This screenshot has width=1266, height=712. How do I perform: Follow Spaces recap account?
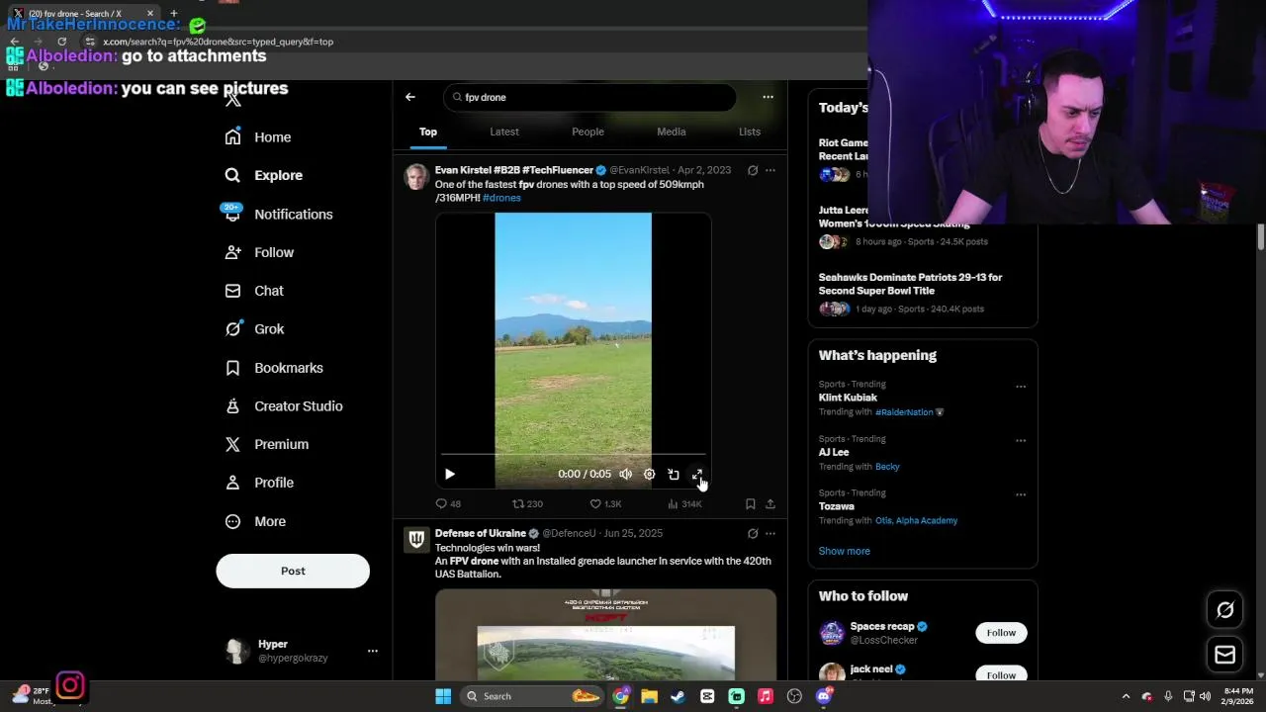[1001, 633]
